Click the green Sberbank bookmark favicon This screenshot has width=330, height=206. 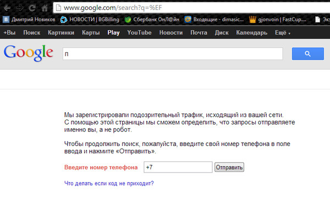tap(128, 19)
